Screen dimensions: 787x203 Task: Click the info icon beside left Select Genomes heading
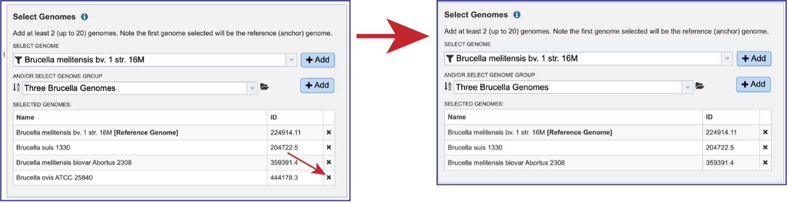84,17
